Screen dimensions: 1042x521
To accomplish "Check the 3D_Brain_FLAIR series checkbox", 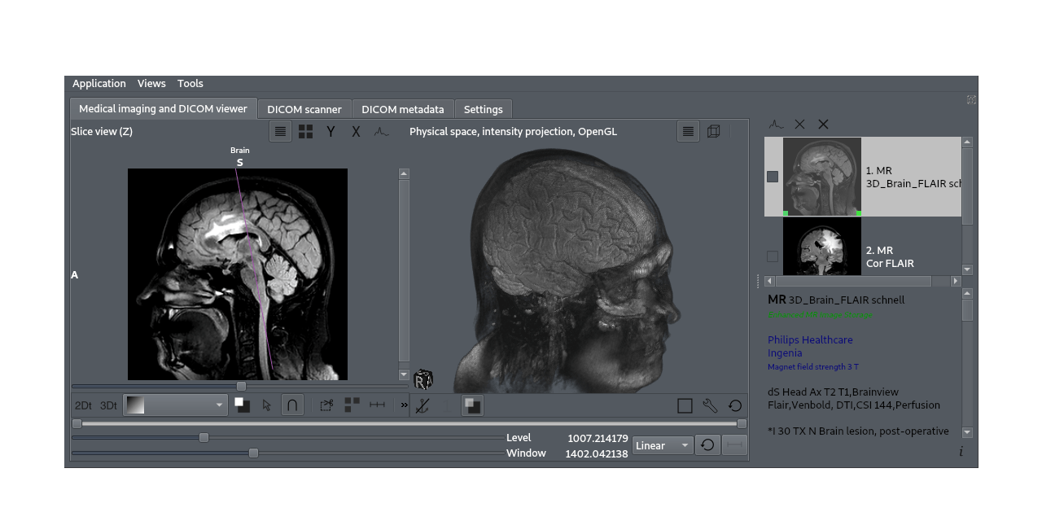I will pyautogui.click(x=773, y=177).
